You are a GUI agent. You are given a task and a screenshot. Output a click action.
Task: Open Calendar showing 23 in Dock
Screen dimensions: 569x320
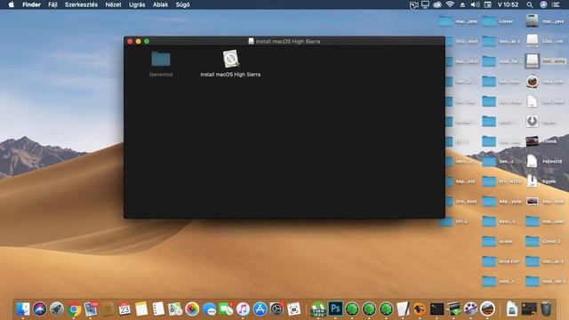pyautogui.click(x=124, y=308)
